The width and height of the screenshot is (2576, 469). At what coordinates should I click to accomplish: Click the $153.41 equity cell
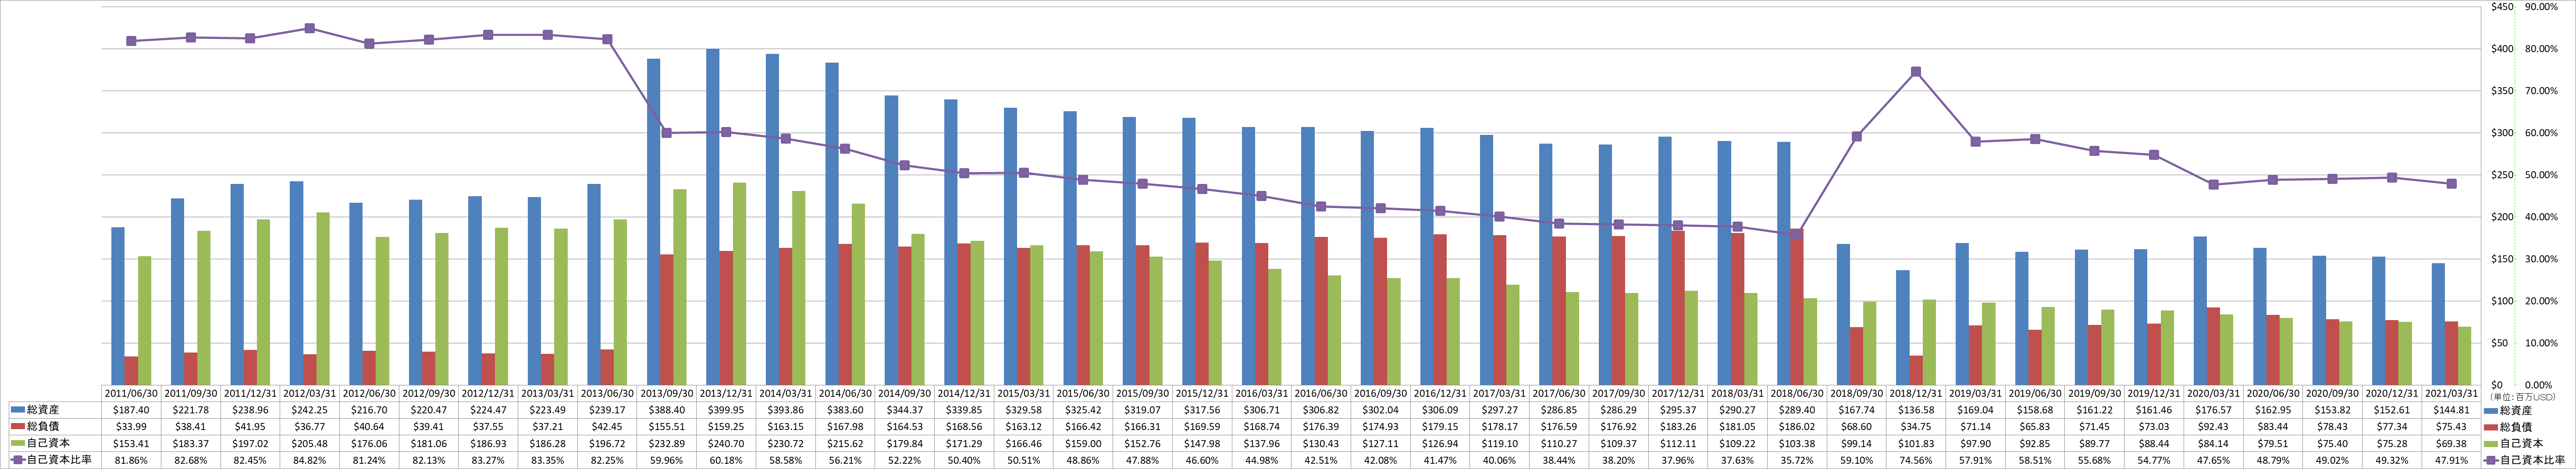(x=132, y=444)
